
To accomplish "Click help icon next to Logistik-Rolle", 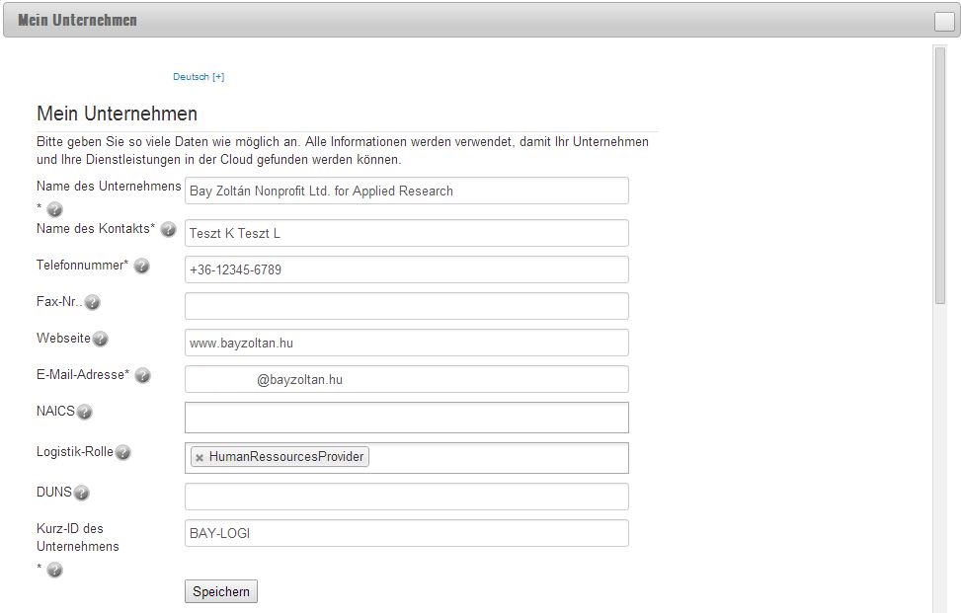I will [x=122, y=452].
